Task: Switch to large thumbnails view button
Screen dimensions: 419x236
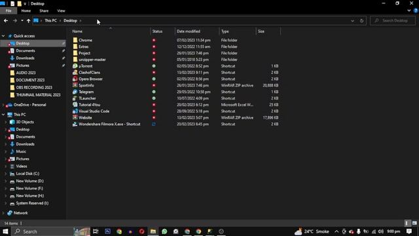Action: coord(414,223)
